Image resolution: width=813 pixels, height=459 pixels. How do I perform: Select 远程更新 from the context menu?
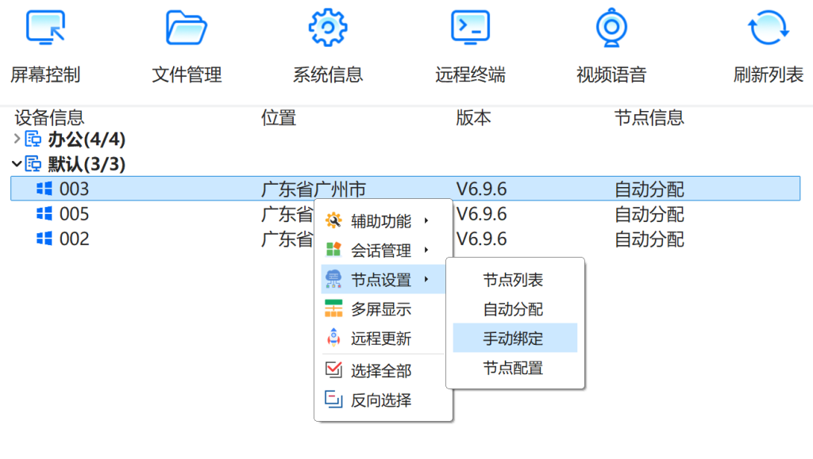381,339
